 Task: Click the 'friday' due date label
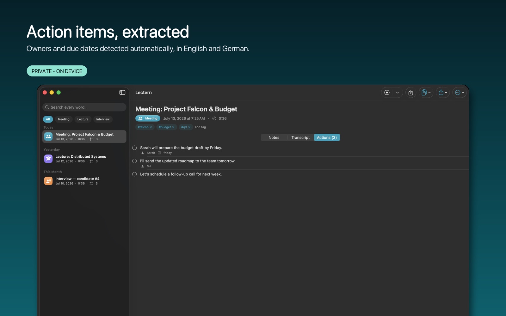pos(168,153)
